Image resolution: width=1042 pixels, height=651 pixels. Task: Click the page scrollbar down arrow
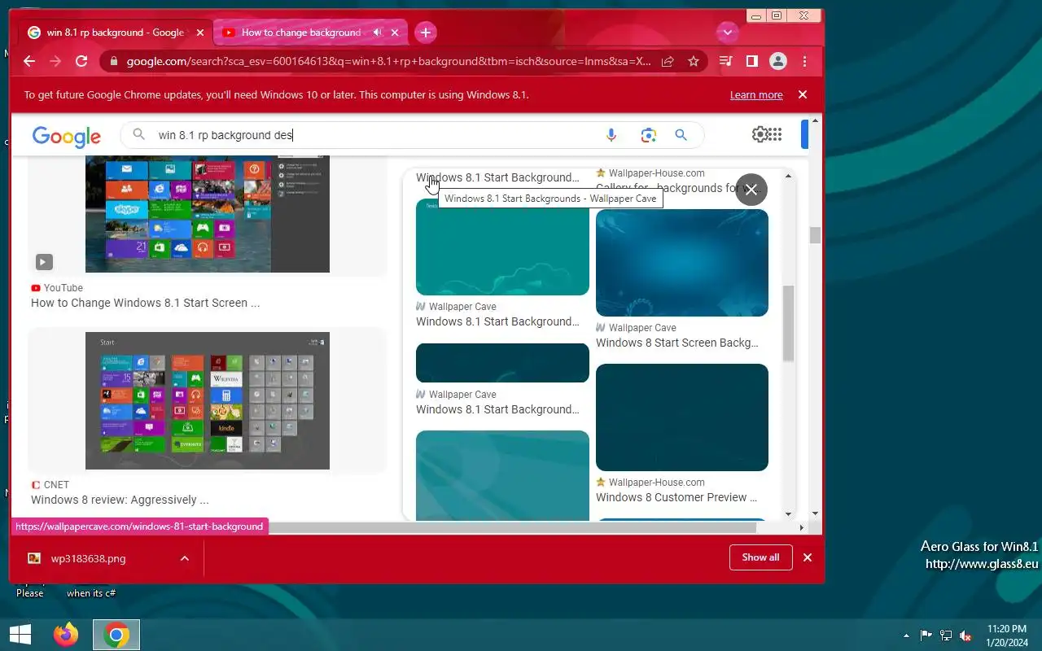coord(815,514)
